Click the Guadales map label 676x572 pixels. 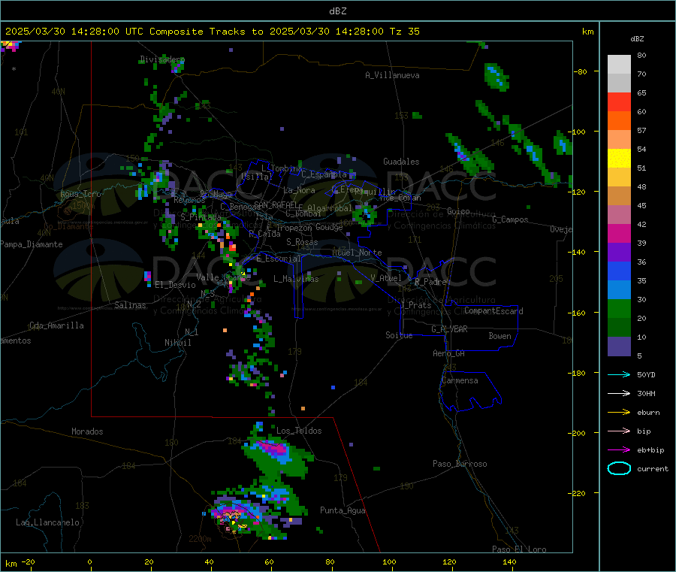pyautogui.click(x=401, y=162)
